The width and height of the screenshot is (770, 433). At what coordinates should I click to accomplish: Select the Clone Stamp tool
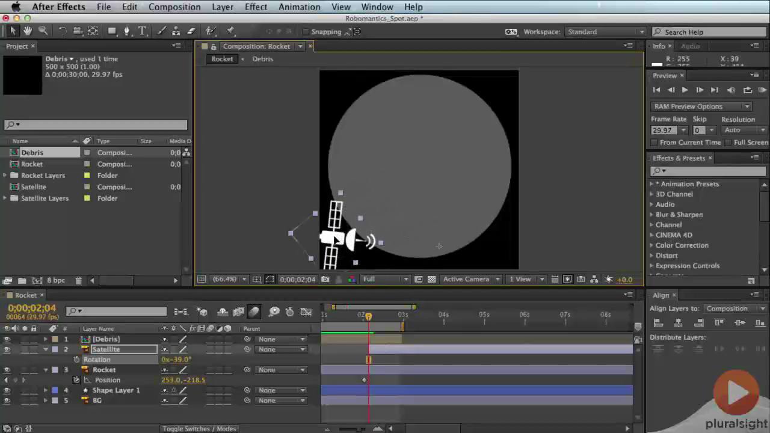pyautogui.click(x=176, y=31)
